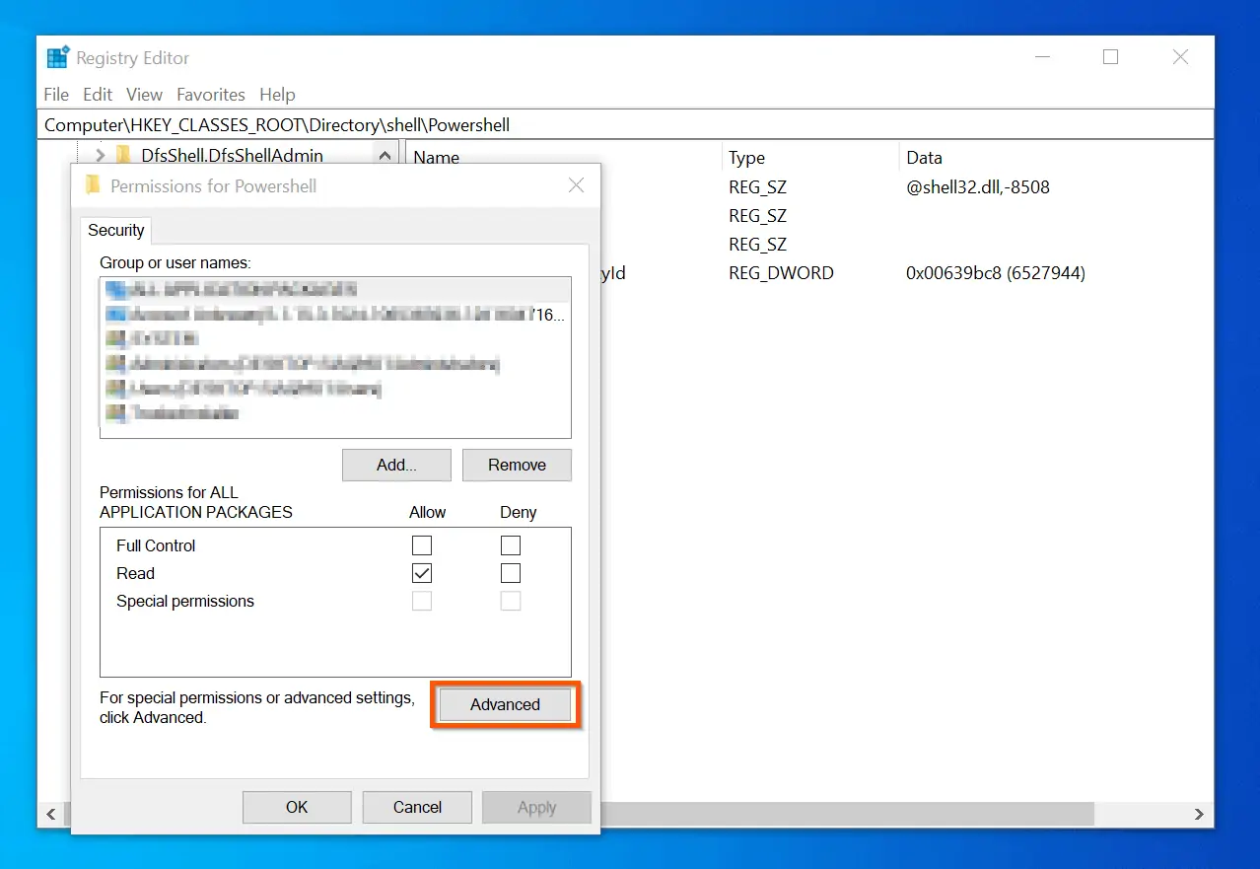1260x869 pixels.
Task: Select the DfsShell.DfsShellAdmin tree item
Action: (x=232, y=155)
